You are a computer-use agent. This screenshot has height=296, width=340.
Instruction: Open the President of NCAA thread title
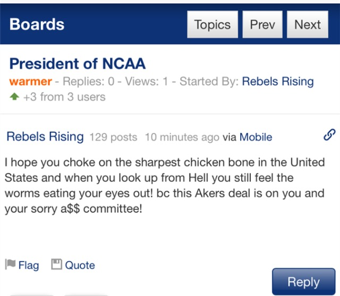click(x=78, y=64)
